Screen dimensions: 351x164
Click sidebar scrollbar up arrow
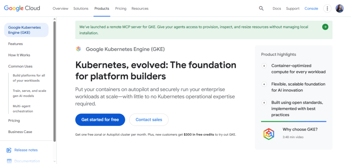point(54,19)
